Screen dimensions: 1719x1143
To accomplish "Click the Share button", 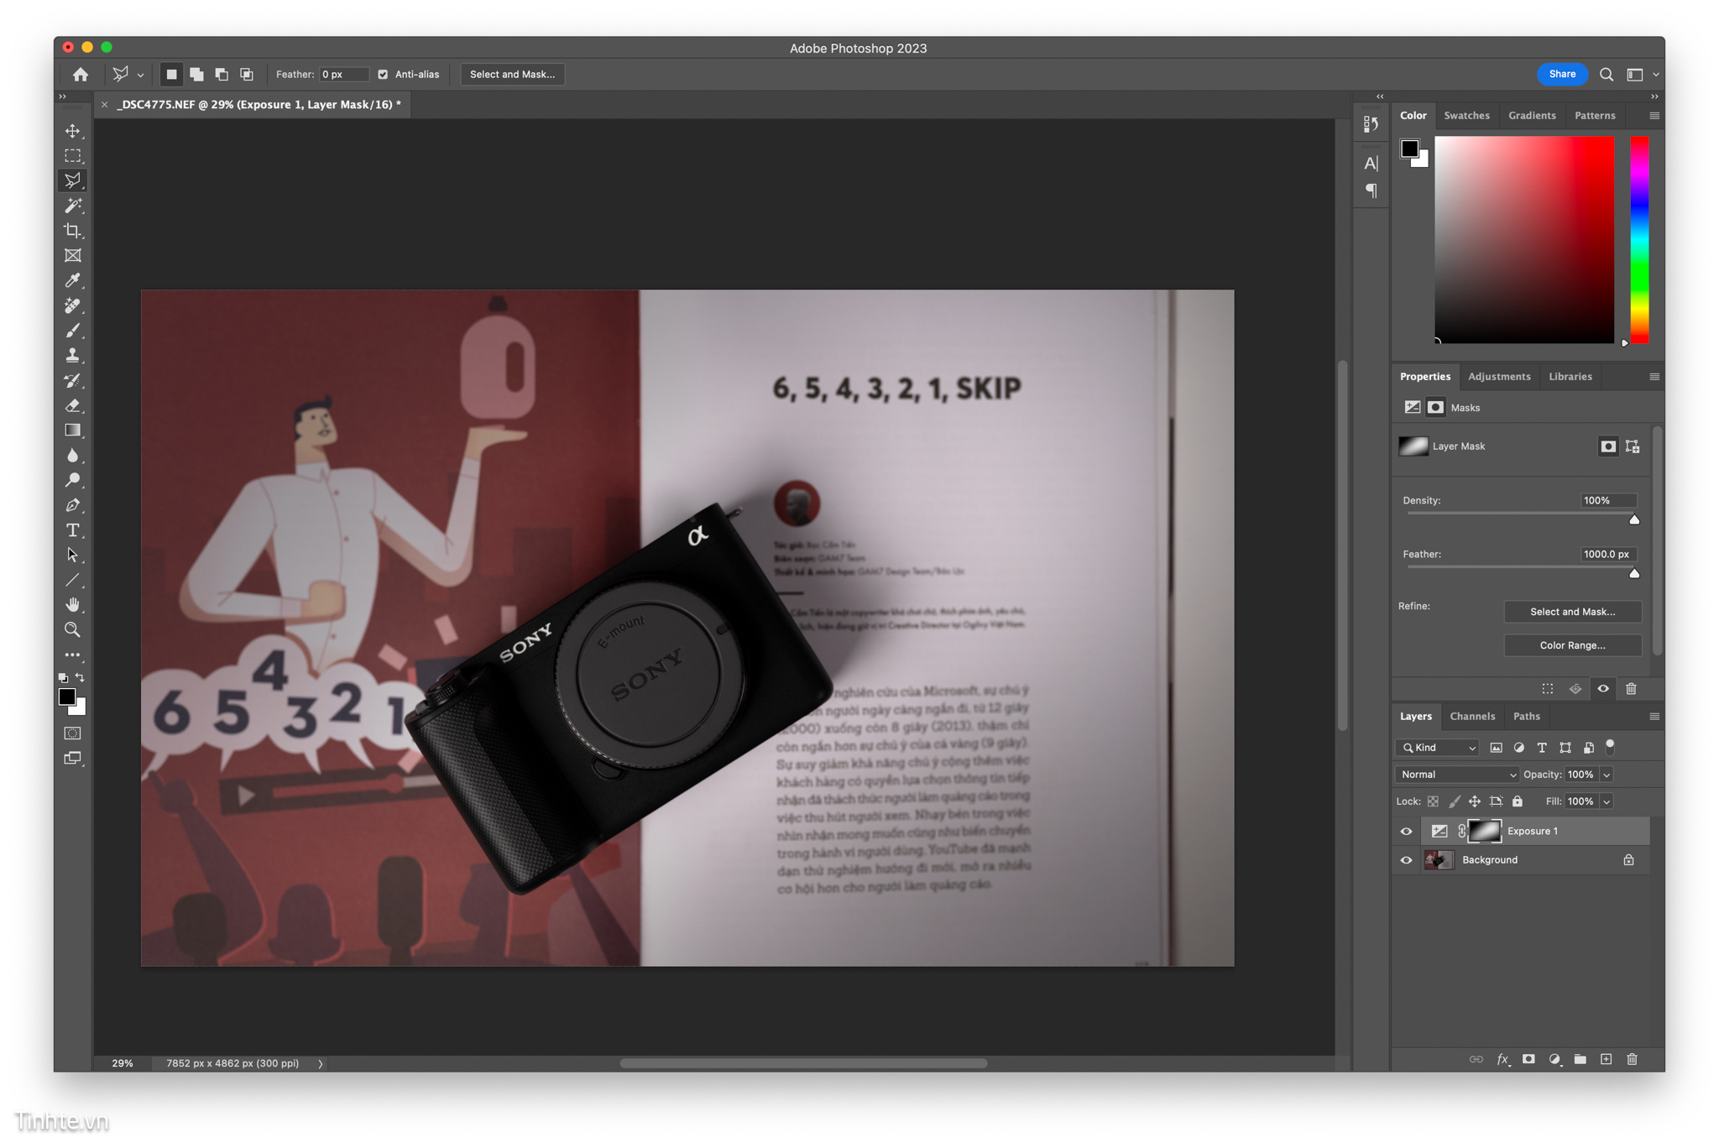I will tap(1561, 74).
